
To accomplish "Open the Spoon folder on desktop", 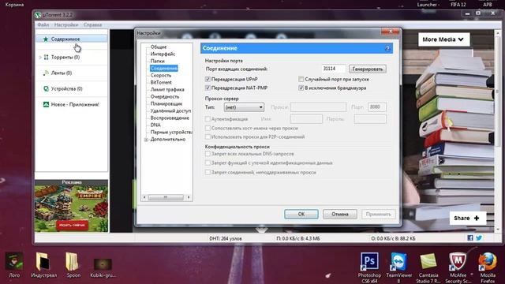I will pyautogui.click(x=73, y=261).
